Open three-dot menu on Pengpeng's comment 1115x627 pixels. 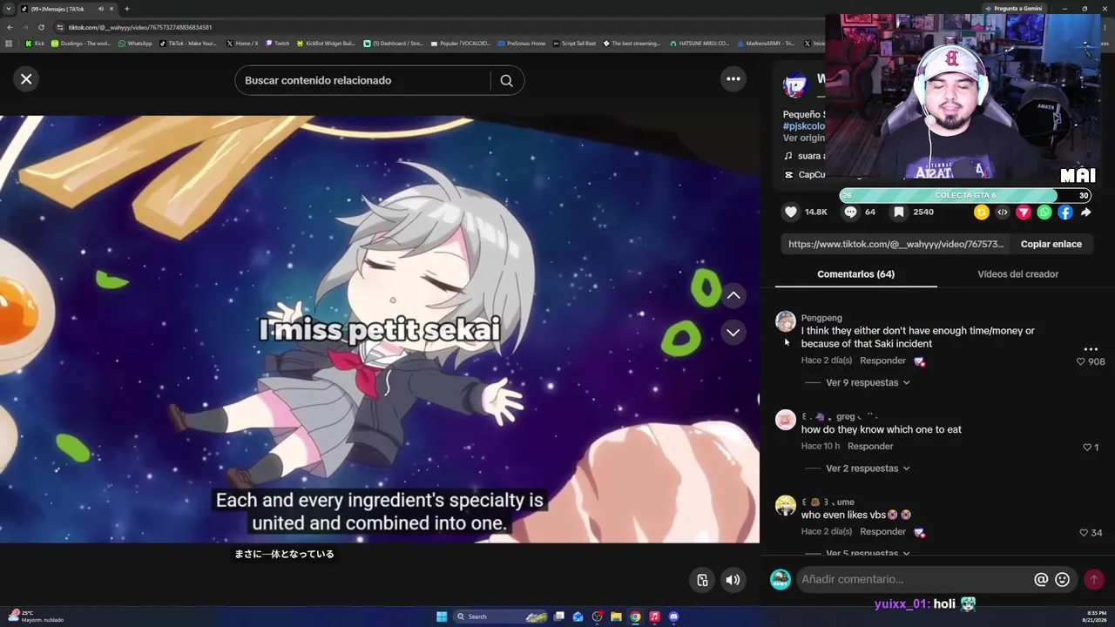[x=1091, y=349]
